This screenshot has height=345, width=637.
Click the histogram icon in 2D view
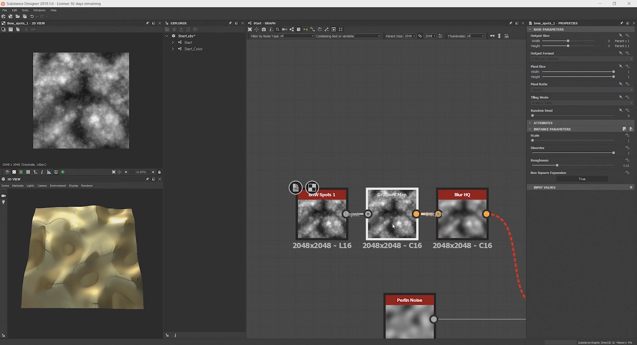(49, 172)
